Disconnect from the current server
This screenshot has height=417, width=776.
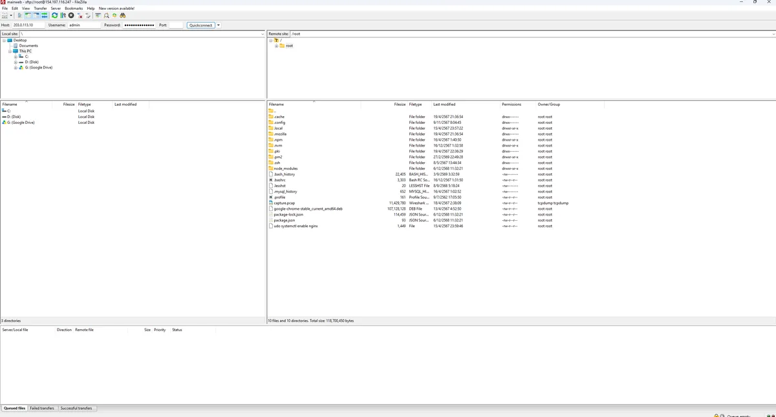point(80,15)
